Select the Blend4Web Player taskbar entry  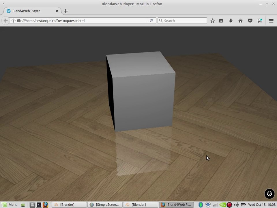coord(176,205)
